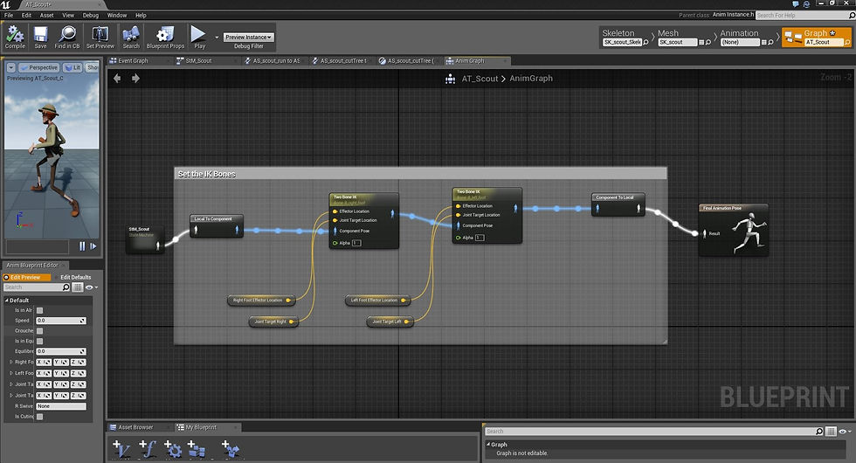Click the Set Preview toolbar icon
The height and width of the screenshot is (463, 856).
coord(100,37)
